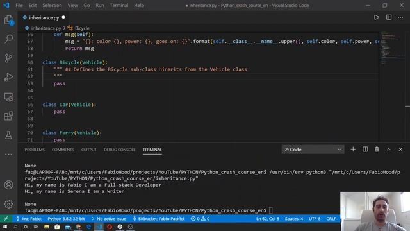Open VS Code logo application menu
Viewport: 410px width, 231px height.
[x=6, y=5]
